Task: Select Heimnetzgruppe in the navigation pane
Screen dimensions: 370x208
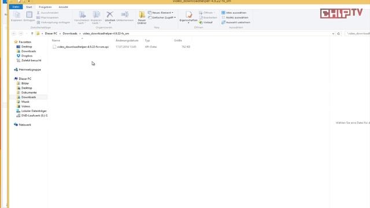Action: [29, 69]
